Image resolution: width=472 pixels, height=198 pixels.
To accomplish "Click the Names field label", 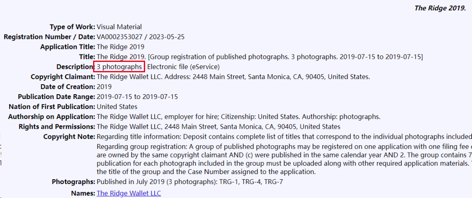I will coord(83,193).
